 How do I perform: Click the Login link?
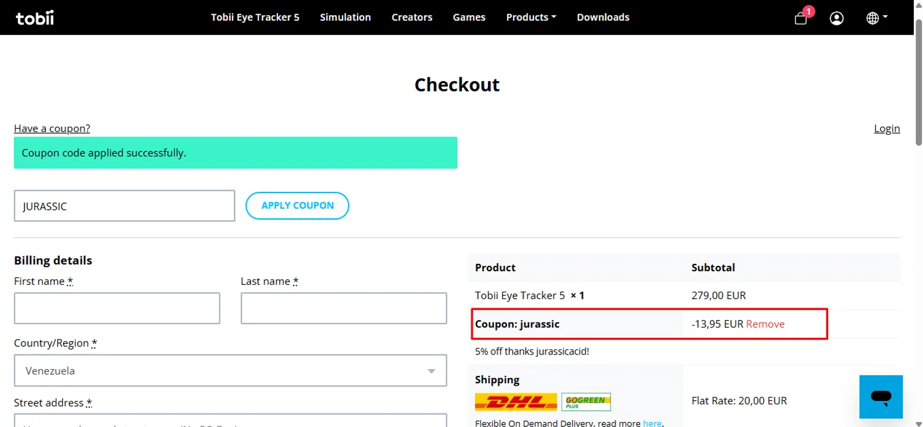coord(887,128)
